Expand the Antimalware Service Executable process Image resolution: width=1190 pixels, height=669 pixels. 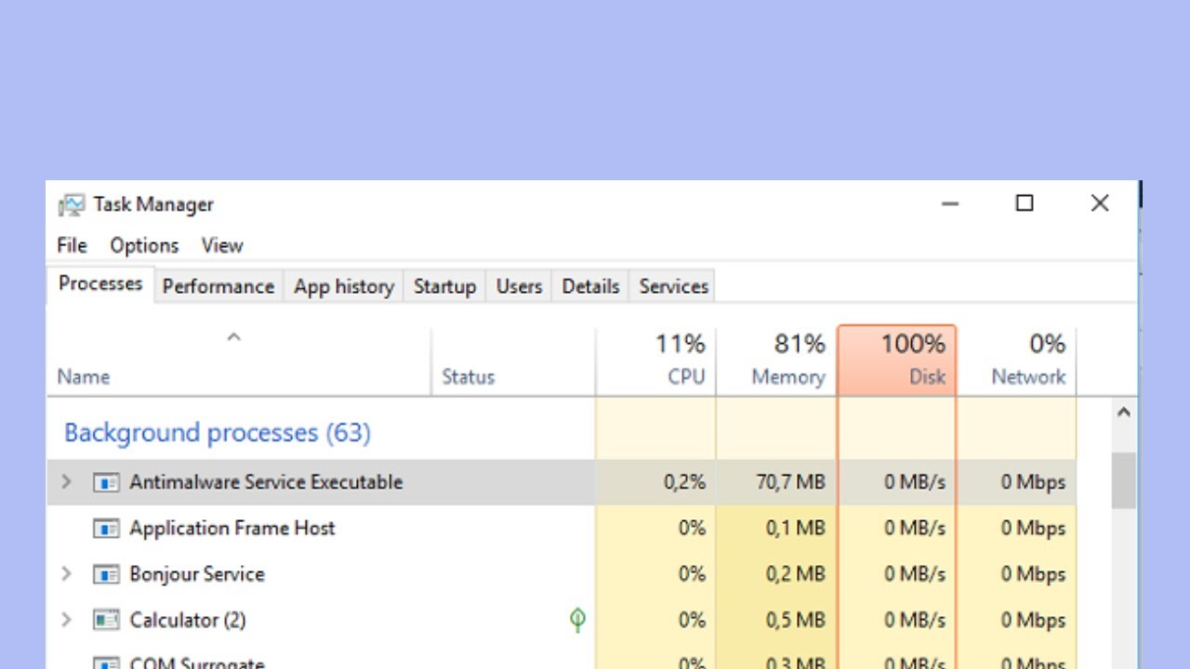(66, 482)
